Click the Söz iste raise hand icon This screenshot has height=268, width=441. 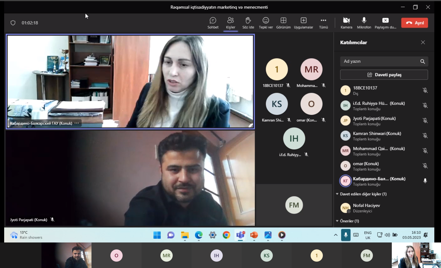(248, 23)
